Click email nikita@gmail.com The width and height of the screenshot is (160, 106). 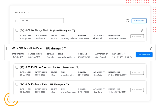point(67,57)
